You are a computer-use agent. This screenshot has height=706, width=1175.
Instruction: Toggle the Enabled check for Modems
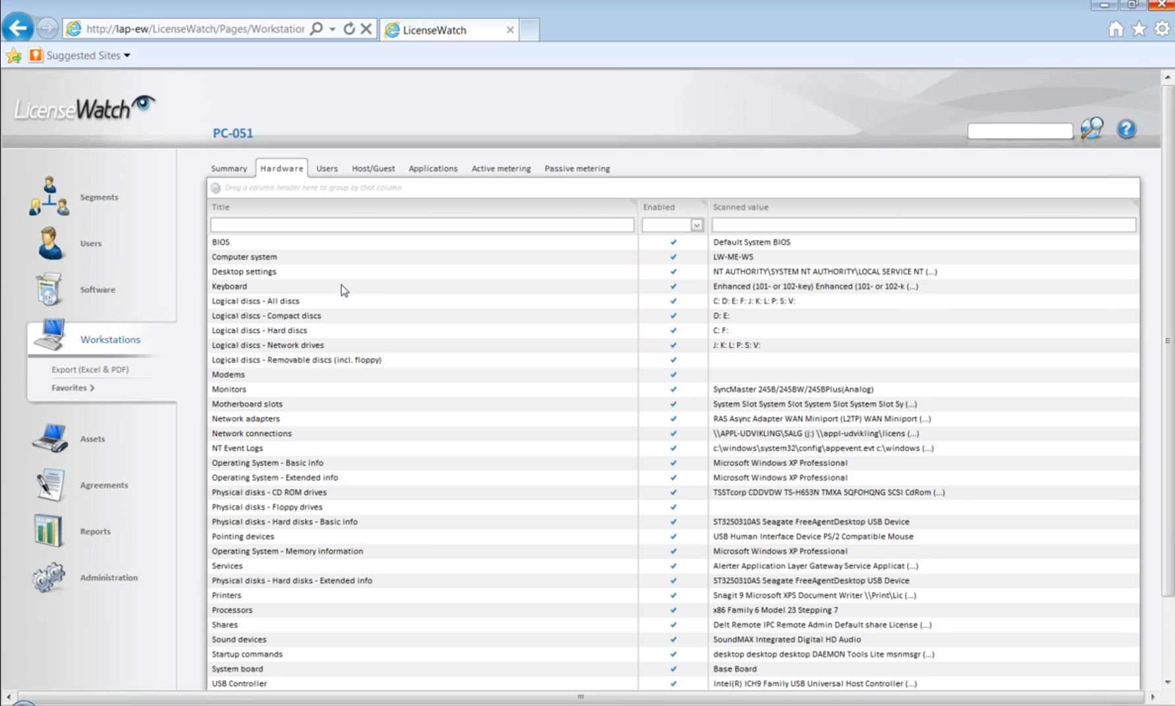pyautogui.click(x=673, y=374)
